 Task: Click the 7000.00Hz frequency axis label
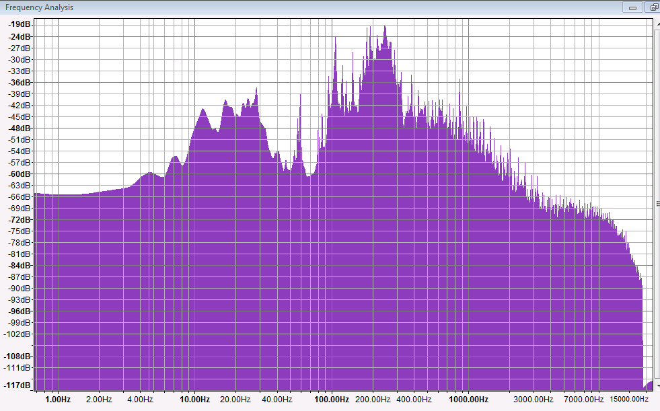583,400
